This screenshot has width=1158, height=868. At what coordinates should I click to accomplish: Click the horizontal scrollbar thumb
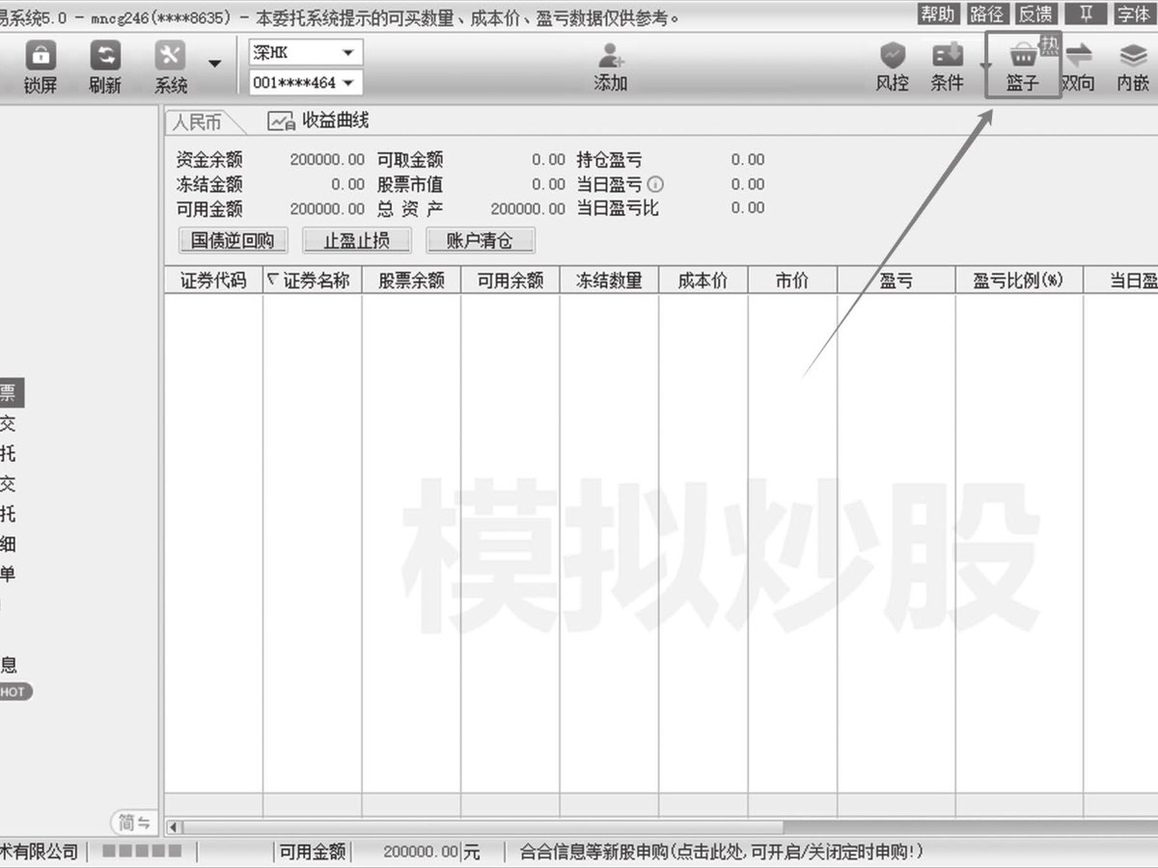(482, 827)
